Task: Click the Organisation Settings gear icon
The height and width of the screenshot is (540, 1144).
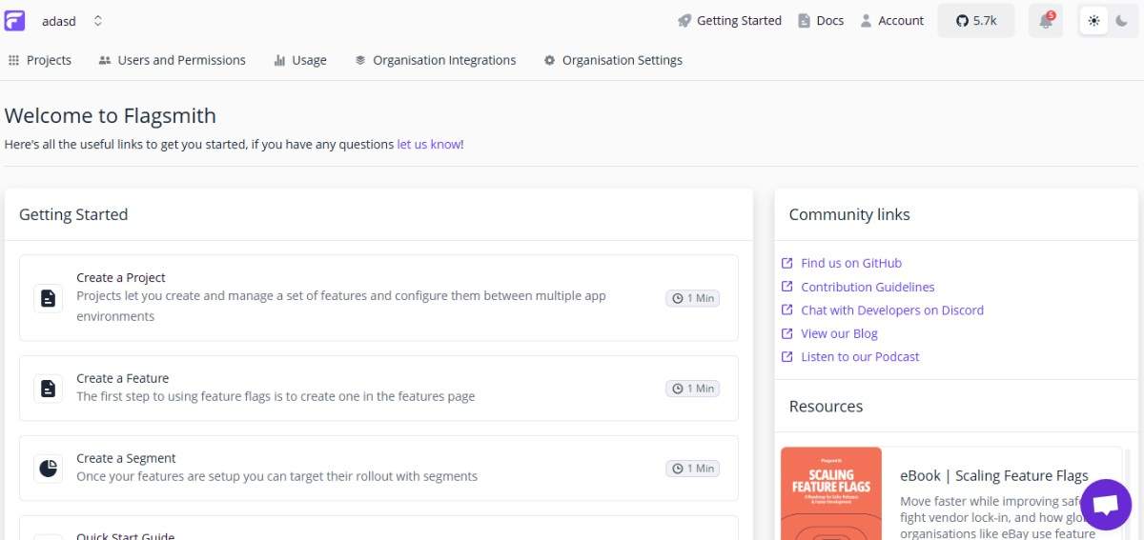Action: [549, 60]
